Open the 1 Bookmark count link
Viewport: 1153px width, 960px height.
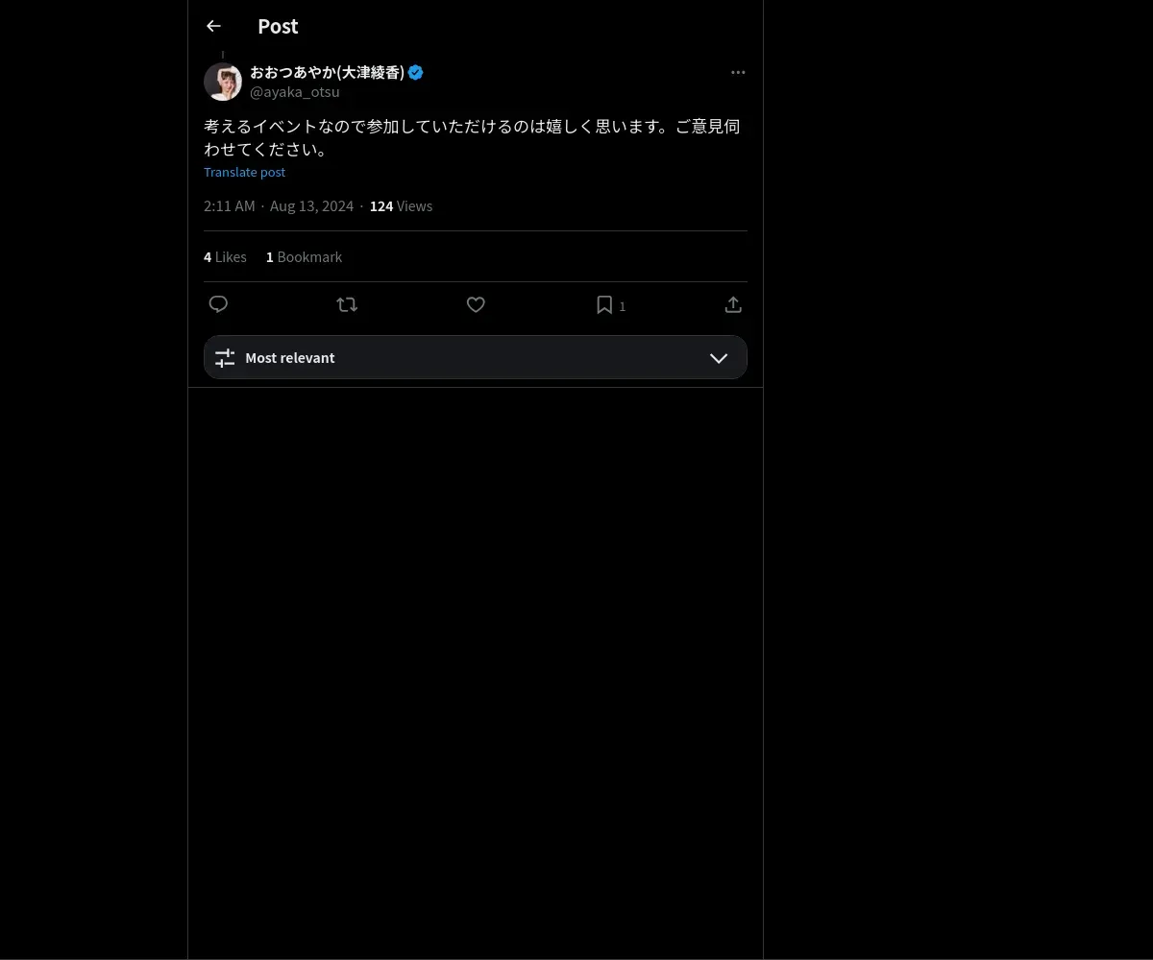tap(304, 256)
